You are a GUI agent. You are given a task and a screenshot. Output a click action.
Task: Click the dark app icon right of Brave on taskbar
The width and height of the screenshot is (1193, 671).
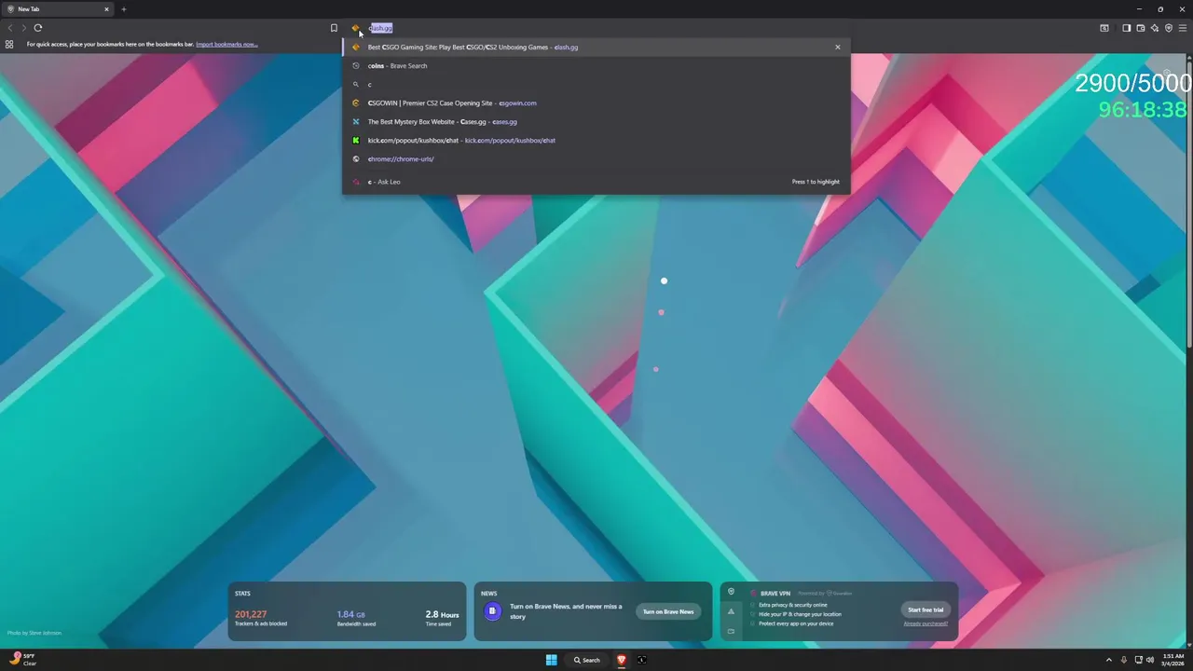(x=642, y=660)
